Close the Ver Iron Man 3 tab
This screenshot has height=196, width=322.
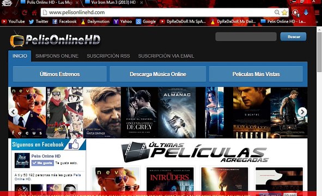(x=142, y=3)
